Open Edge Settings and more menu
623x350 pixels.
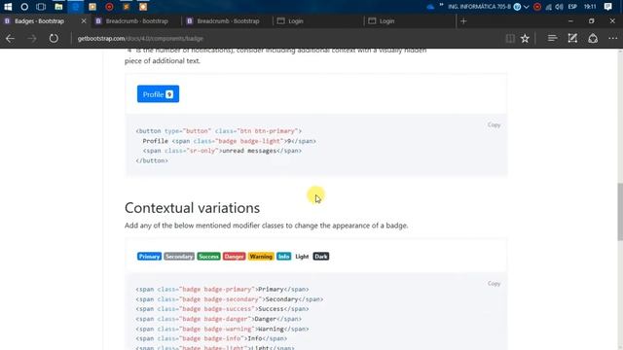[x=612, y=39]
